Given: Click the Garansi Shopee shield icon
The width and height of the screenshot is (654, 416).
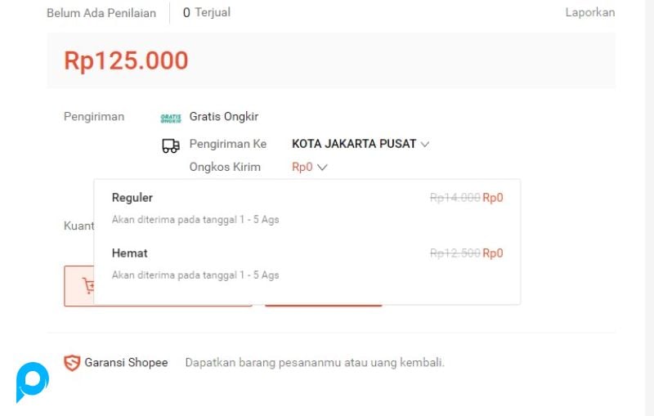Looking at the screenshot, I should [x=72, y=363].
